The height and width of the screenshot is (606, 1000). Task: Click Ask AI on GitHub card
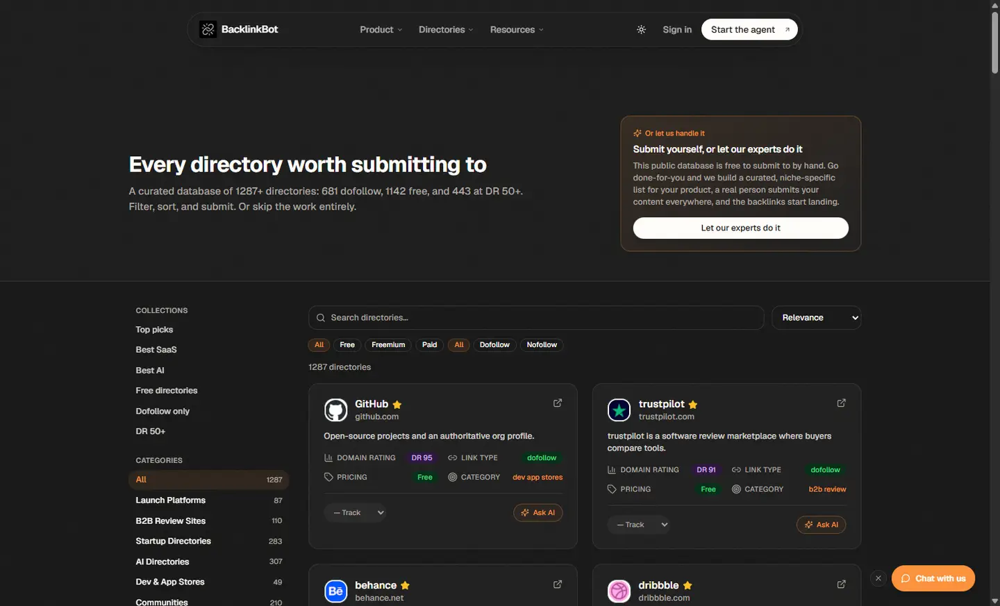click(538, 513)
